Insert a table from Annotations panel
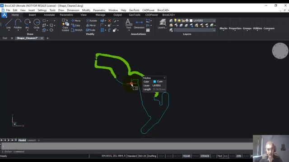This screenshot has width=289, height=162. (x=148, y=30)
